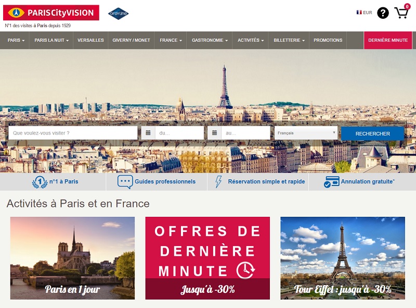Focus the 'Que voulez-vous visiter ?' search field
The height and width of the screenshot is (308, 416).
(x=73, y=133)
